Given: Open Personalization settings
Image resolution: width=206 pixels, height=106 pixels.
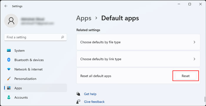Looking at the screenshot, I should (x=36, y=79).
